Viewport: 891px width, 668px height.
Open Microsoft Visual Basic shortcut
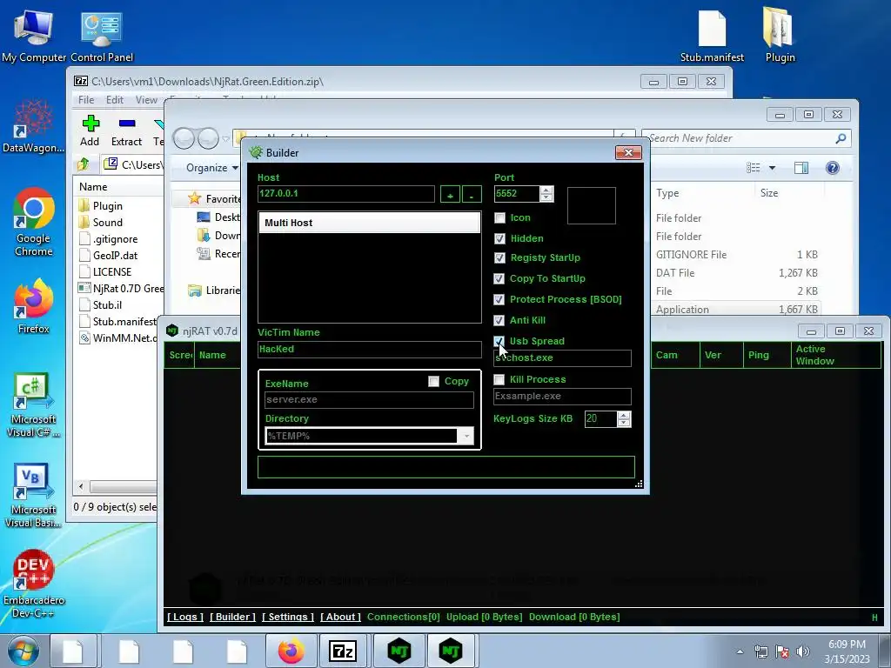[x=34, y=496]
